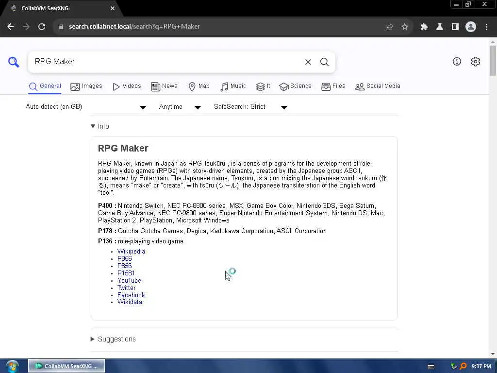Switch to the Map tab

(x=199, y=86)
